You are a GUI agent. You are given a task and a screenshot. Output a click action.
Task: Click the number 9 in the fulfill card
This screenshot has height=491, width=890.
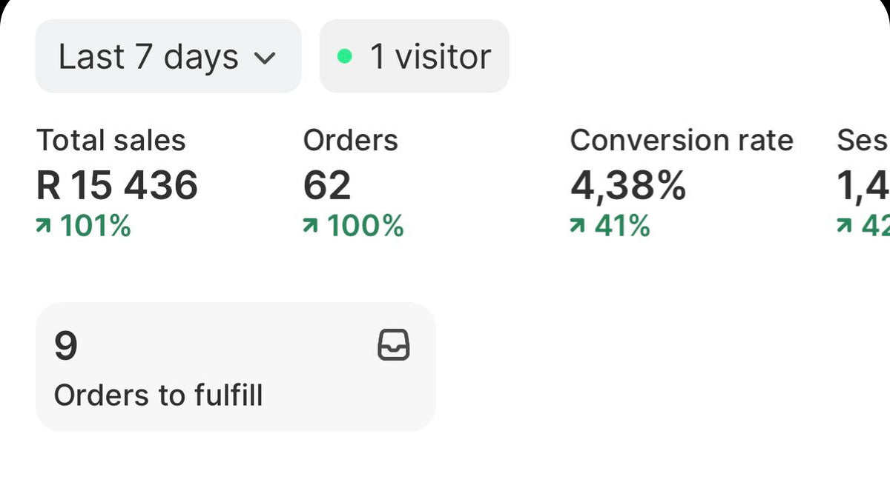click(65, 346)
